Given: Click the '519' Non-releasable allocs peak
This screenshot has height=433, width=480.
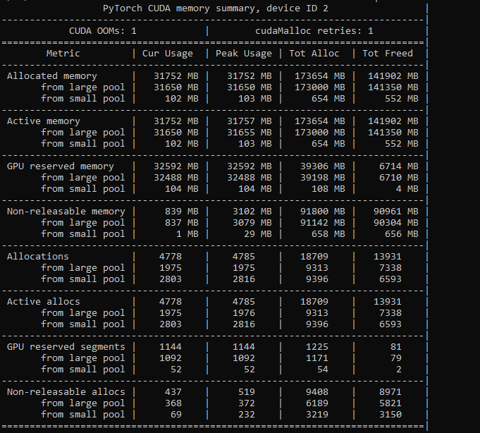Looking at the screenshot, I should [x=247, y=391].
